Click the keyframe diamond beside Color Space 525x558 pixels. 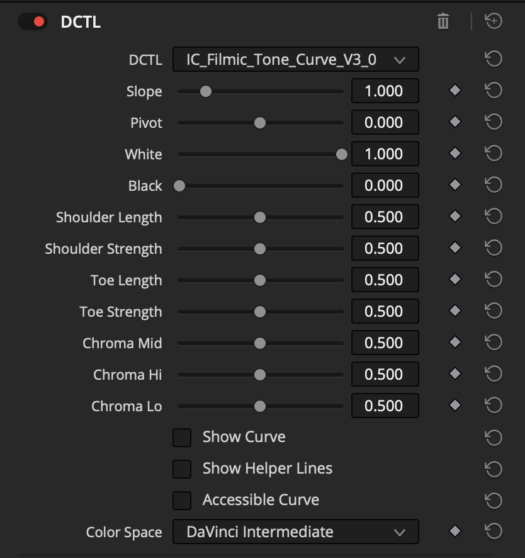click(x=454, y=531)
